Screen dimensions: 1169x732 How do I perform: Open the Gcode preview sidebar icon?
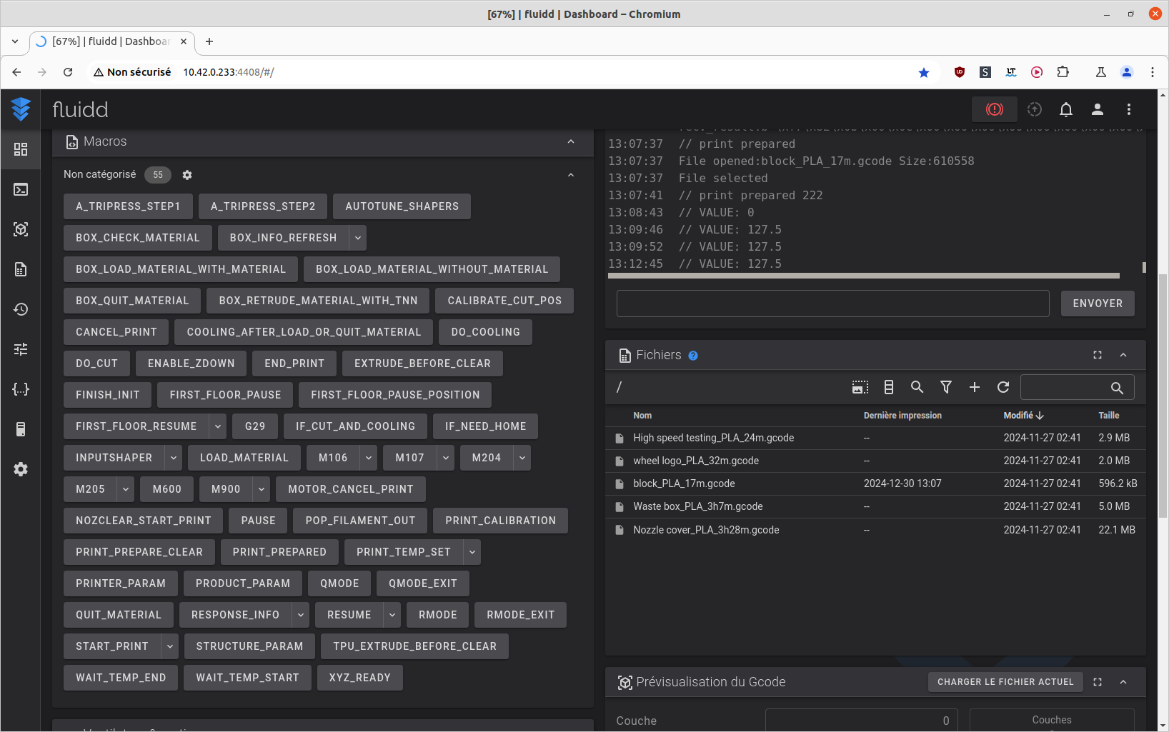coord(21,229)
